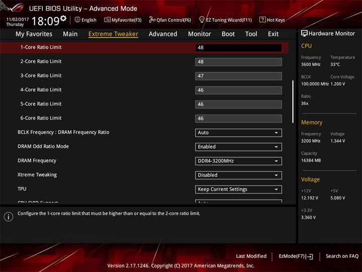Select the 3-Core Ratio Limit label
The height and width of the screenshot is (272, 362).
tap(41, 76)
